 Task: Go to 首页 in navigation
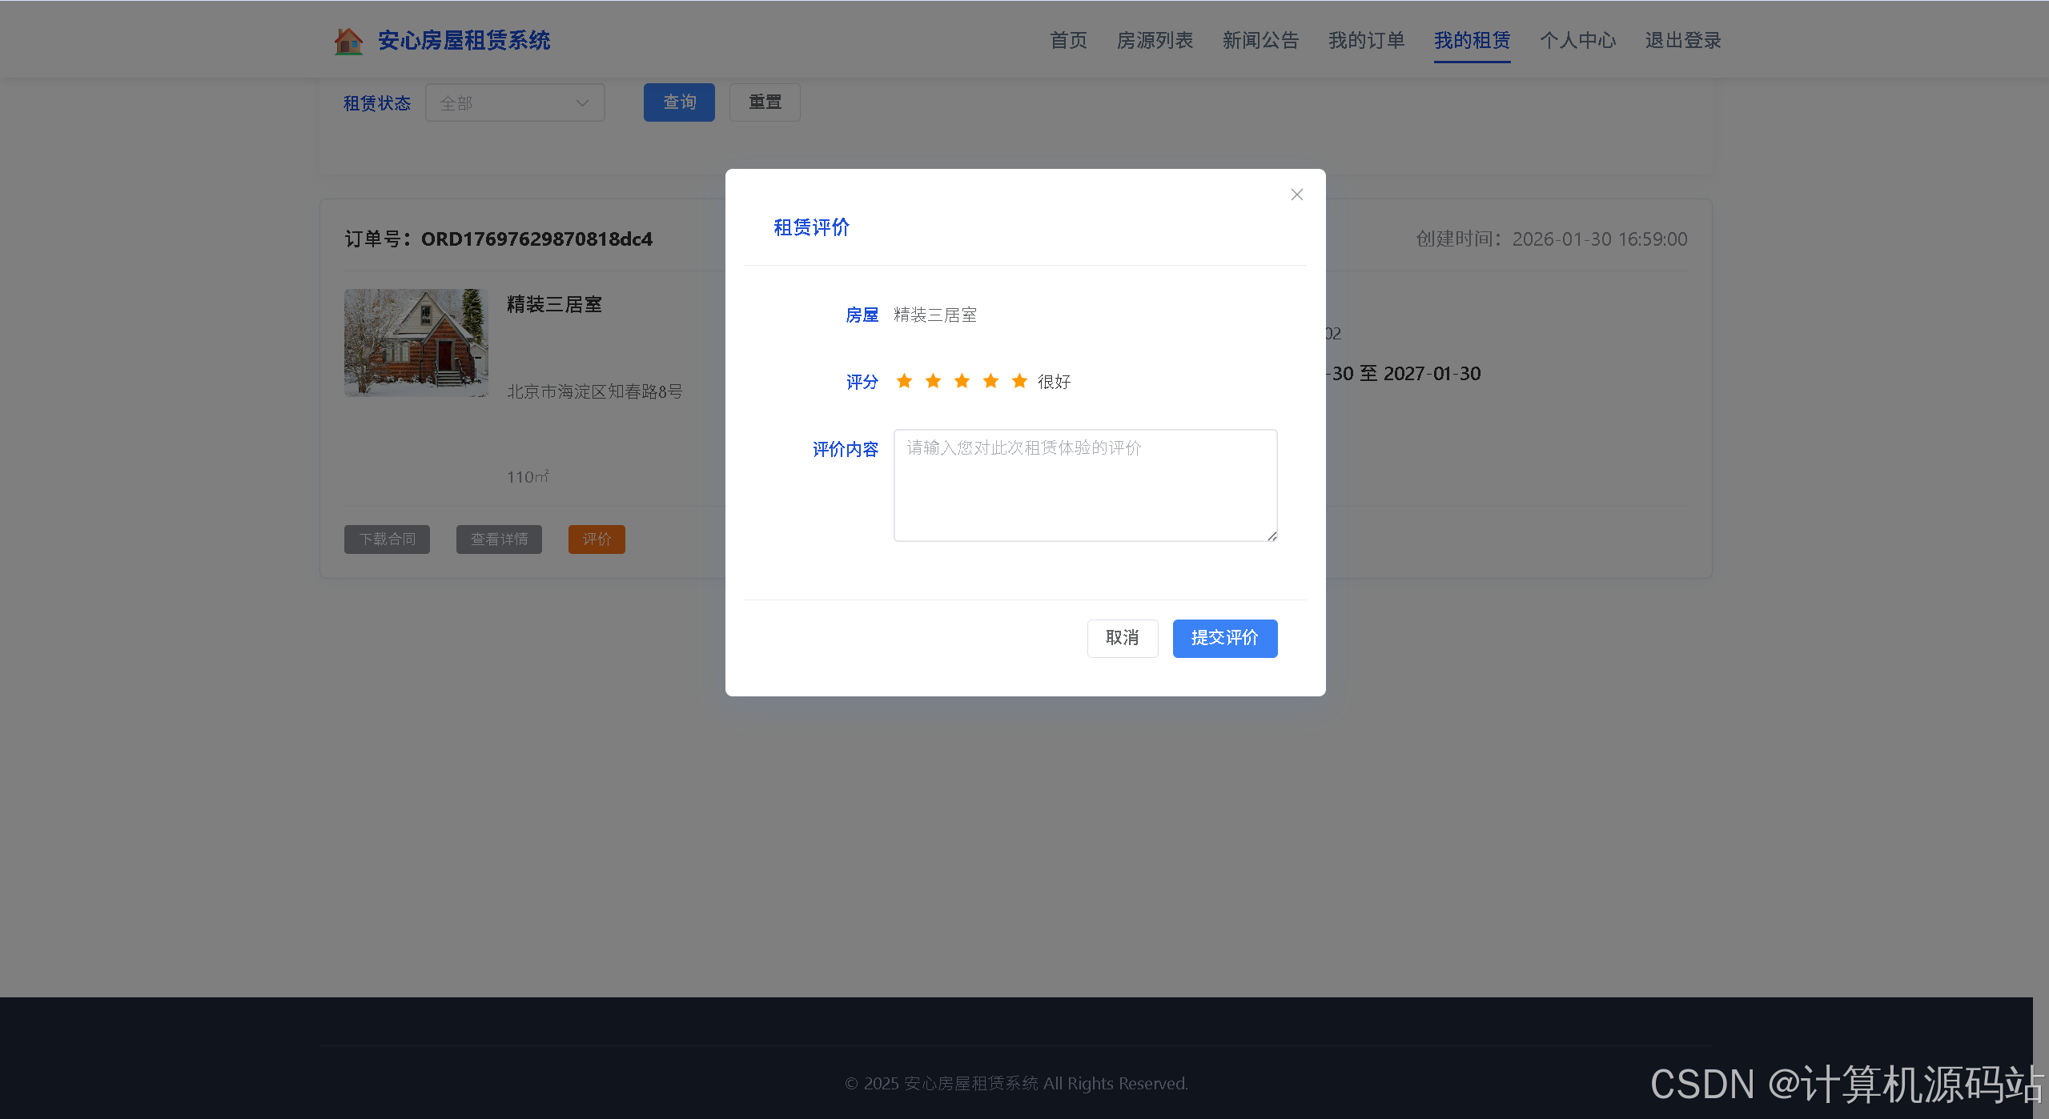coord(1068,41)
